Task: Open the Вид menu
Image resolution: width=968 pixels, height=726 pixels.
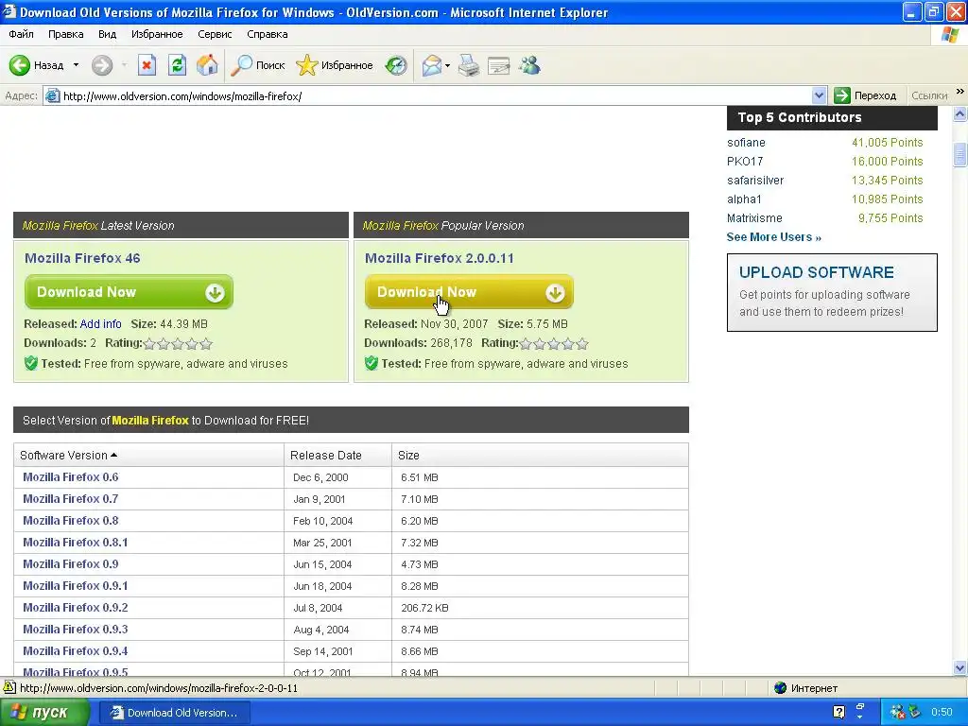Action: coord(107,34)
